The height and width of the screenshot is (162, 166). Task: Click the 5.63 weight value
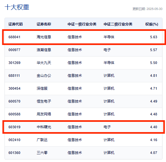(x=153, y=37)
